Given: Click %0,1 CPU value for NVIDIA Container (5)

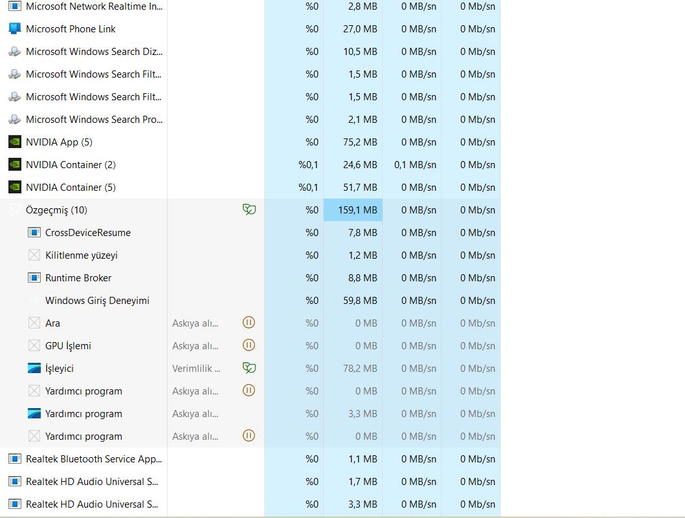Looking at the screenshot, I should [x=308, y=187].
